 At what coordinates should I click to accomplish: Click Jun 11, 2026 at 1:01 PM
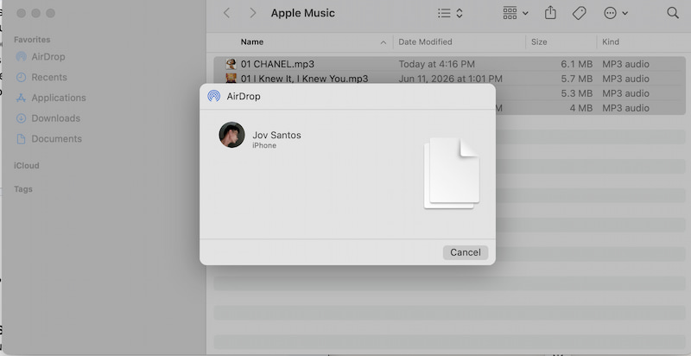tap(450, 79)
